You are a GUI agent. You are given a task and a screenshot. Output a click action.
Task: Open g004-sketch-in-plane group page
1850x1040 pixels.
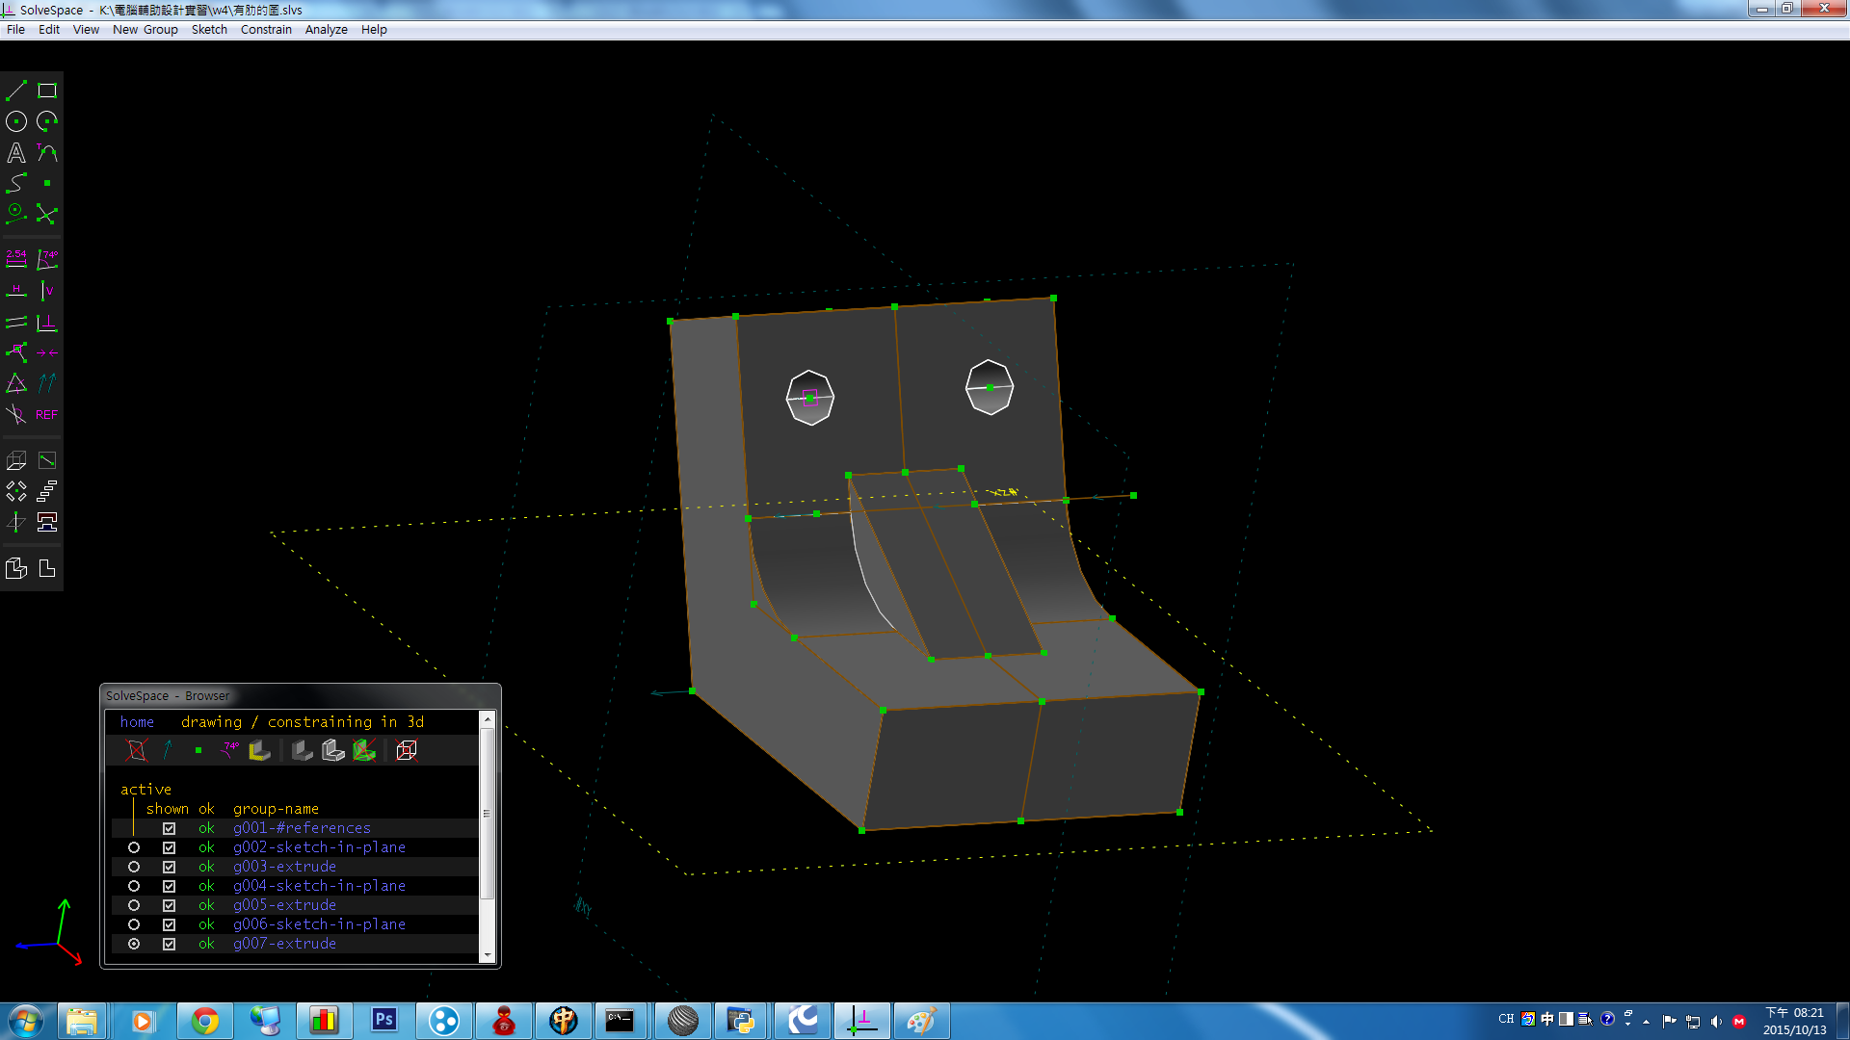pos(319,886)
